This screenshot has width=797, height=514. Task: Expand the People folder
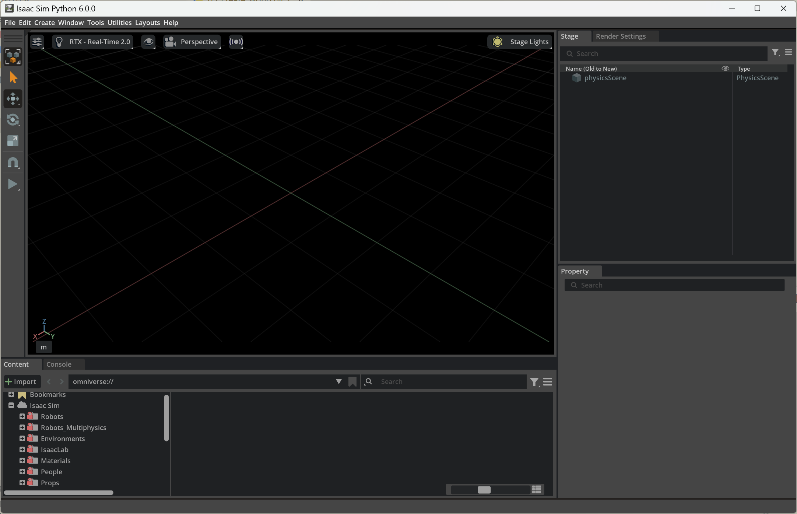pyautogui.click(x=22, y=472)
